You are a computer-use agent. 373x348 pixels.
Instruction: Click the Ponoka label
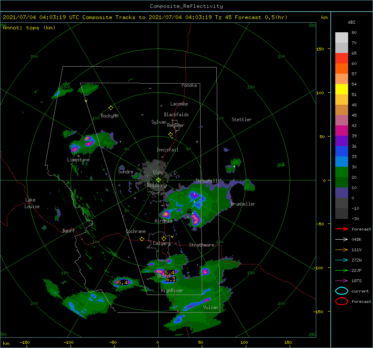(189, 85)
